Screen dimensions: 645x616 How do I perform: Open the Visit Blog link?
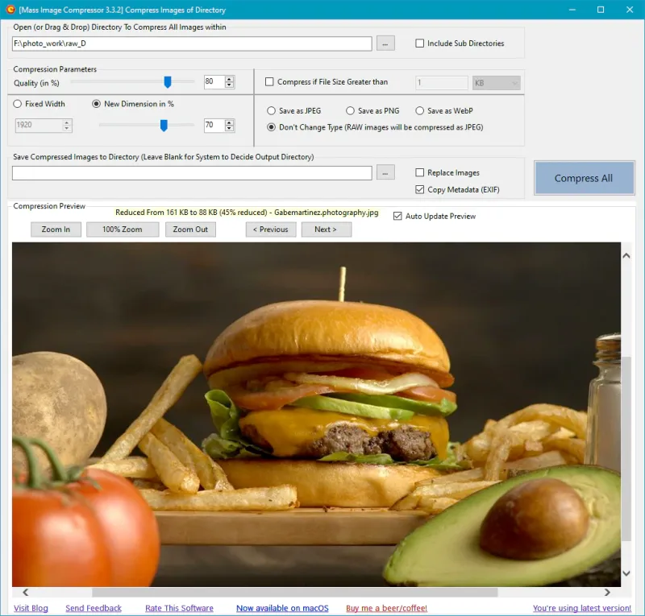[x=31, y=608]
